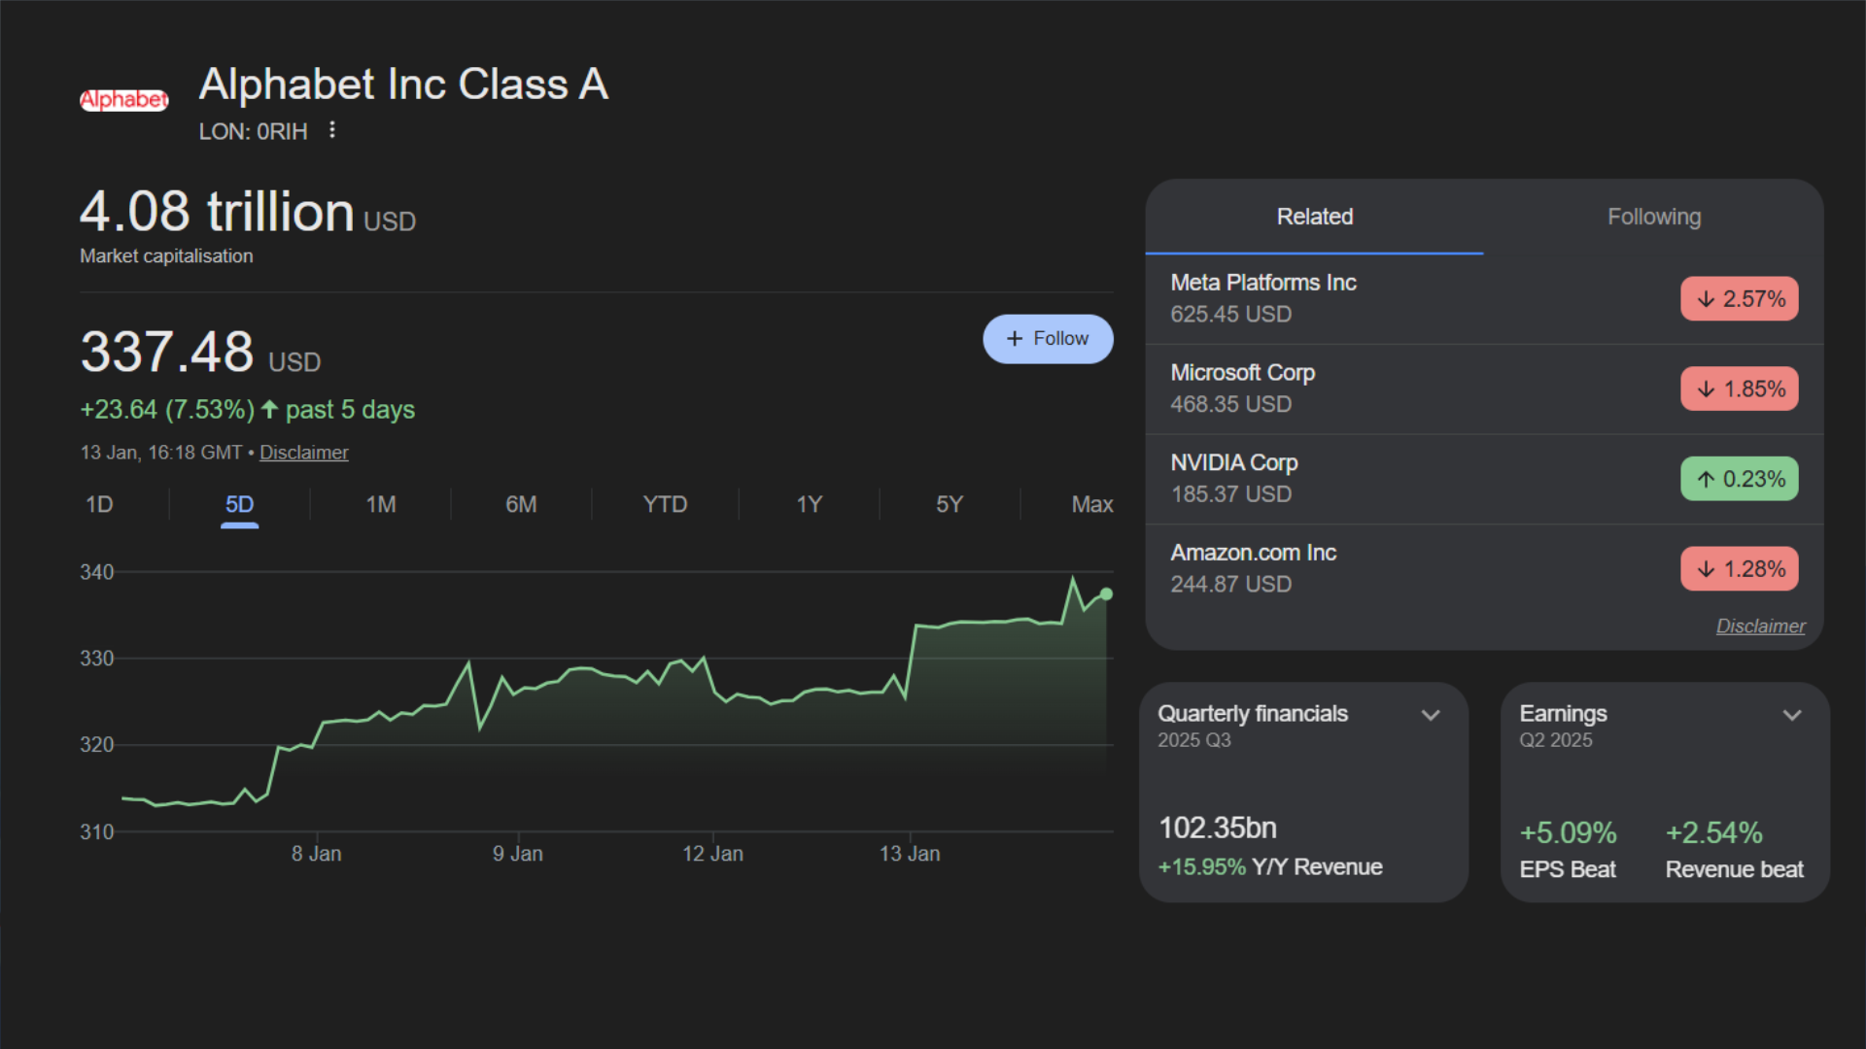Select the Max time range
Screen dimensions: 1866x1049
(x=1091, y=504)
